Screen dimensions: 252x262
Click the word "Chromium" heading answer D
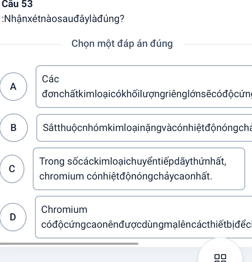tap(64, 210)
